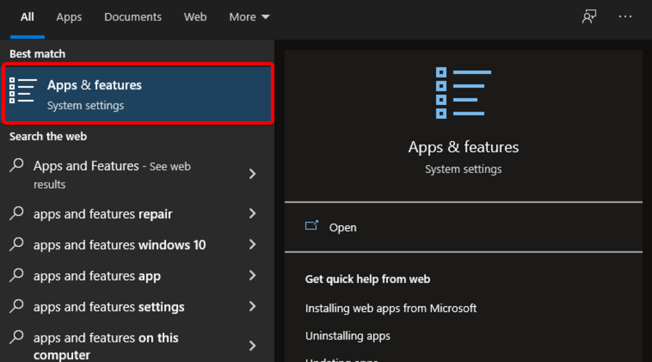The height and width of the screenshot is (362, 652).
Task: Click the 'Best match' section header
Action: [38, 54]
